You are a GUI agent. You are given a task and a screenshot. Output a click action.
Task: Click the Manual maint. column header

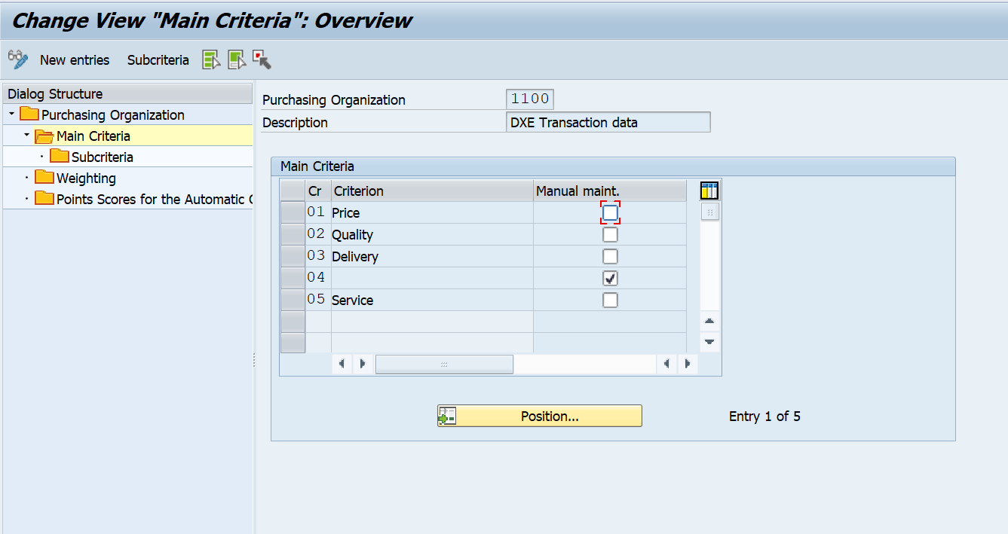click(x=610, y=191)
